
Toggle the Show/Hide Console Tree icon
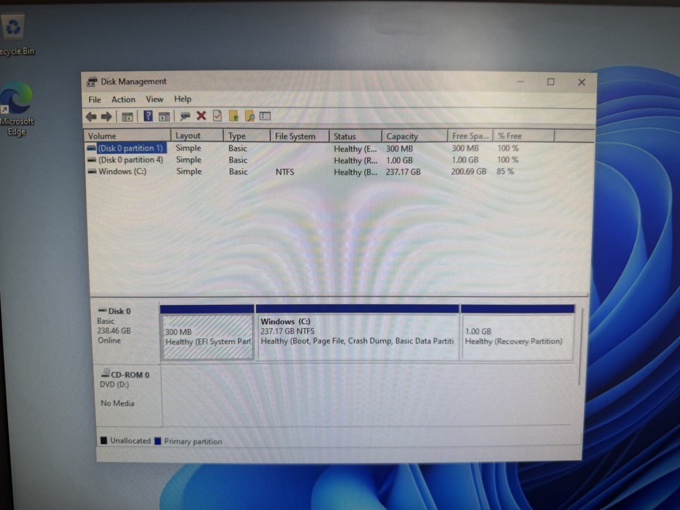coord(127,116)
